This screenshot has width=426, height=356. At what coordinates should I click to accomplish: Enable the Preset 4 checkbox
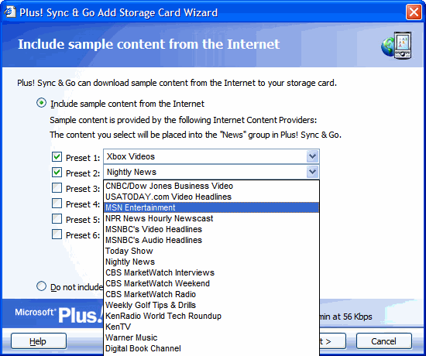57,203
